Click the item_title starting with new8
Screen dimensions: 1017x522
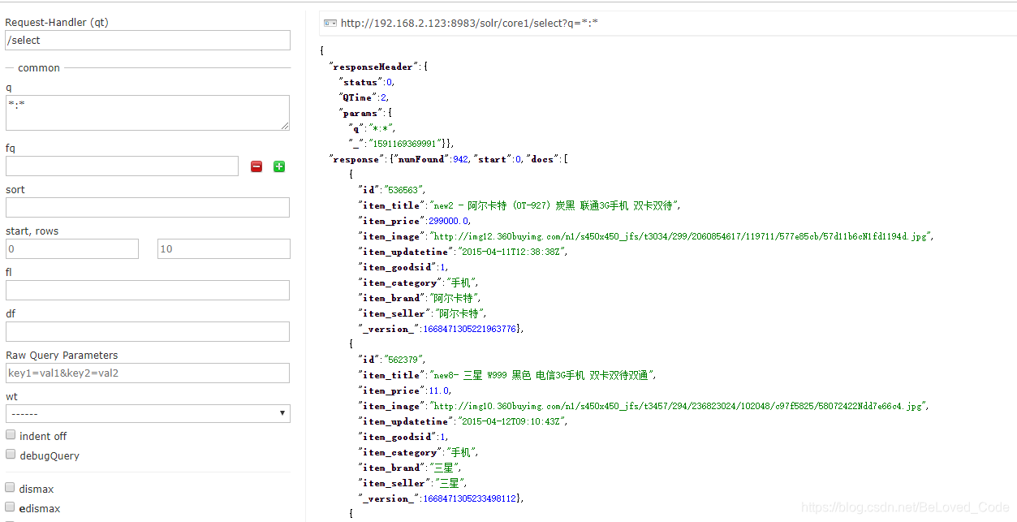[541, 375]
